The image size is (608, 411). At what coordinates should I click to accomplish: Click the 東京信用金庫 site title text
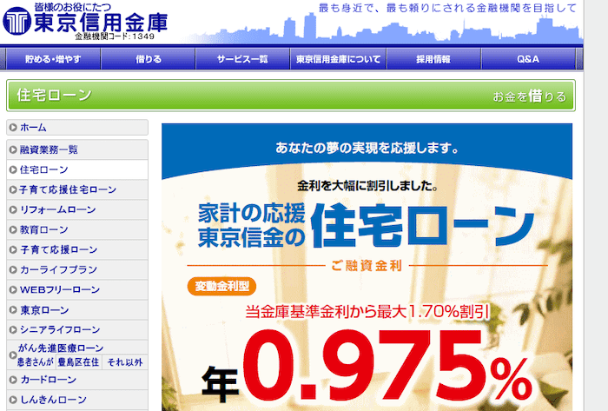(x=101, y=23)
